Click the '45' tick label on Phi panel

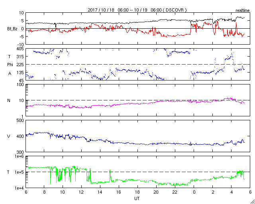click(22, 80)
